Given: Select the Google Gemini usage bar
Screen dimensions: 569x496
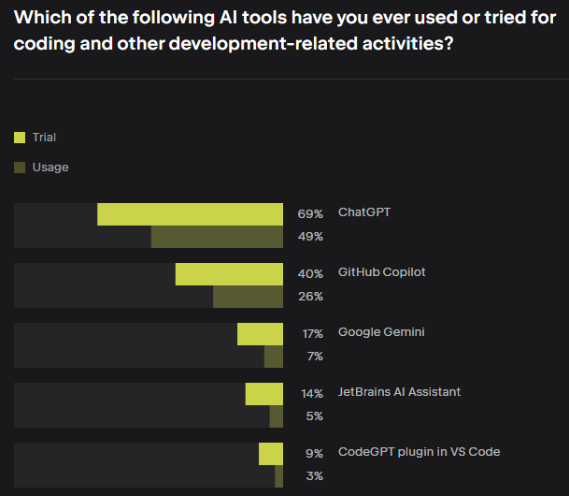Looking at the screenshot, I should point(274,357).
